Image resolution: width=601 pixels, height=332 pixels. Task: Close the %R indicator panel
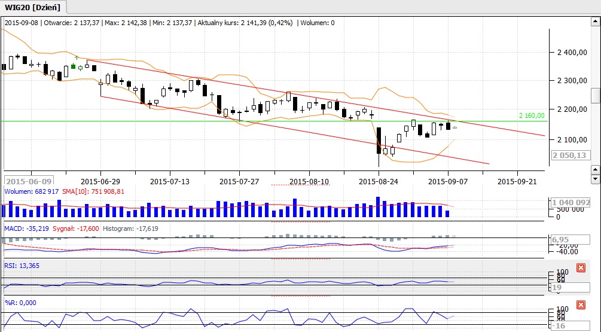[581, 304]
